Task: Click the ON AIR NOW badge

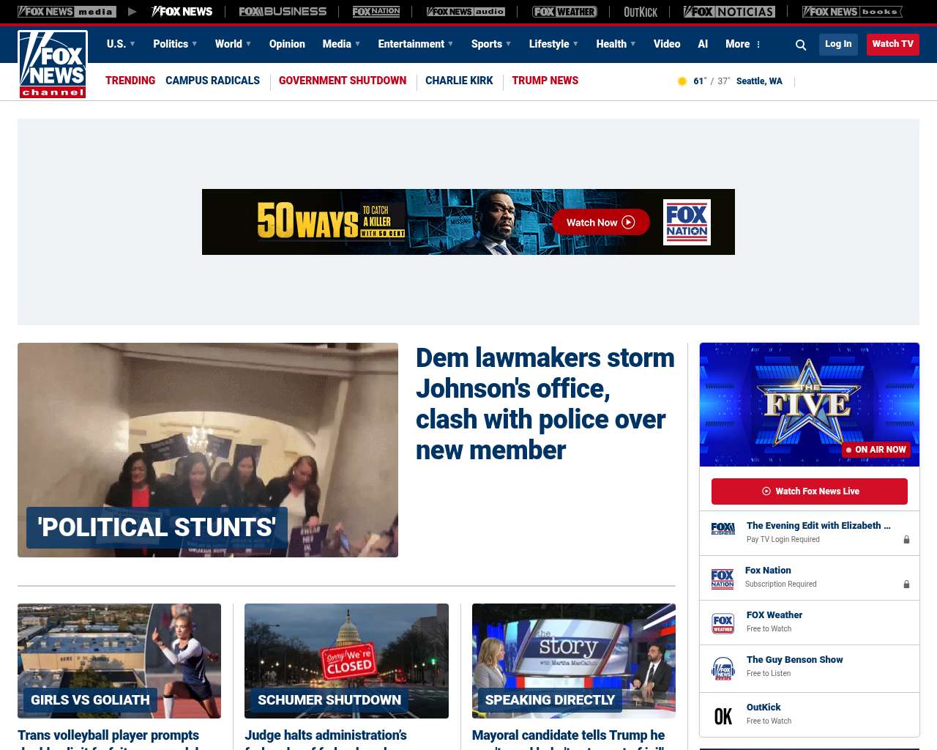Action: click(876, 450)
